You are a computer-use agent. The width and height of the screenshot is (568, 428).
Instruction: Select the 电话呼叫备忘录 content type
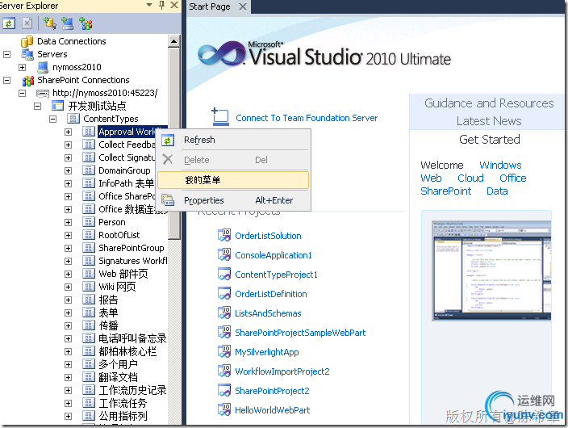point(132,338)
